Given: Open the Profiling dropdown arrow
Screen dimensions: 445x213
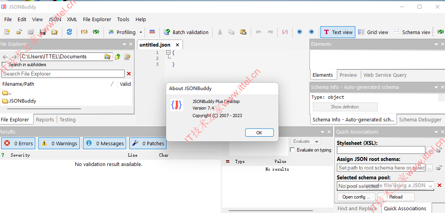Looking at the screenshot, I should [x=141, y=32].
